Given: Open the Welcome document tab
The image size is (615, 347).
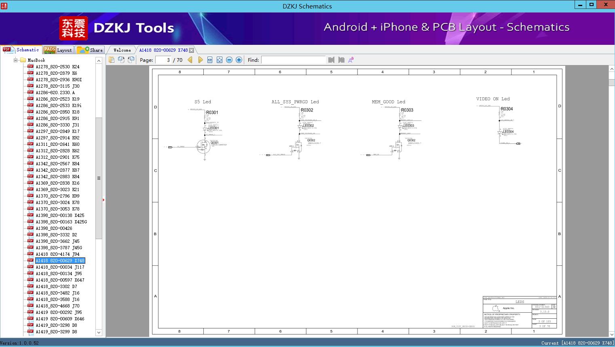Looking at the screenshot, I should click(x=122, y=50).
